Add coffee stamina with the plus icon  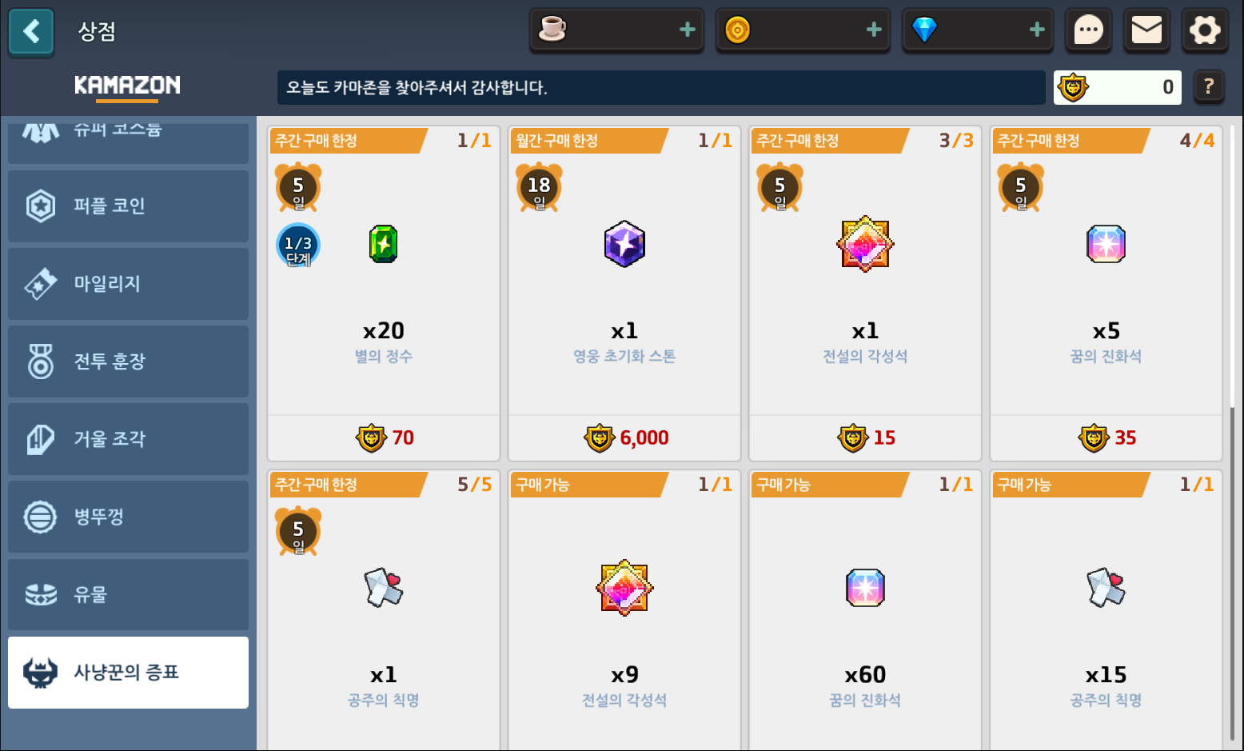(687, 30)
